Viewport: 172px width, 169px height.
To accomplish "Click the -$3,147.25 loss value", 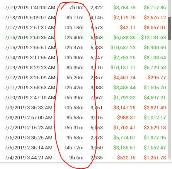I will [123, 108].
